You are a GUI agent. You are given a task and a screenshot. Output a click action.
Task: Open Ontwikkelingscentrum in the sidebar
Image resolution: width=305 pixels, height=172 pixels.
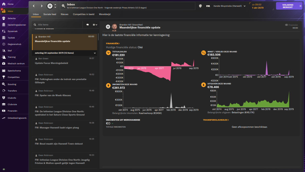(14, 118)
